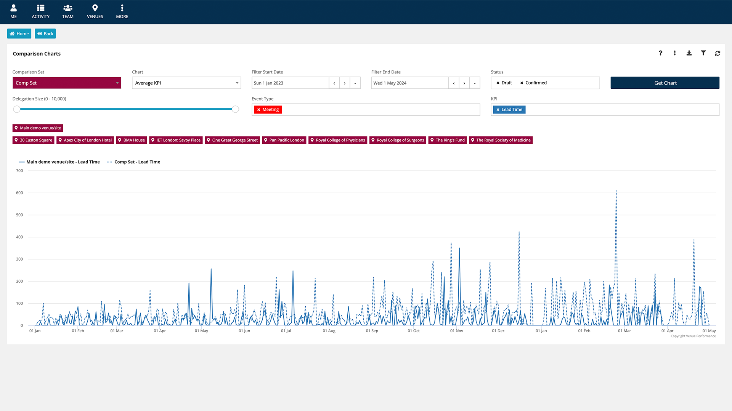732x411 pixels.
Task: Click the right Delegation Size slider handle
Action: tap(236, 109)
